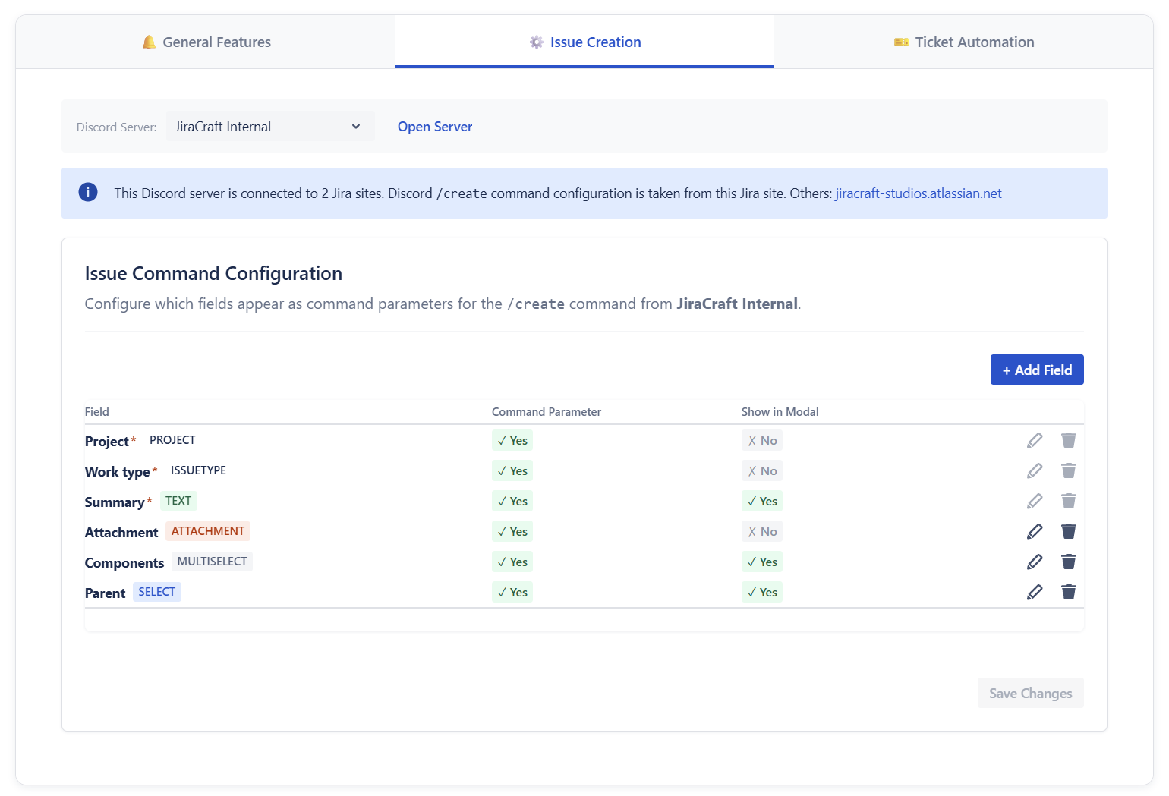
Task: Open the jiracraft-studios.atlassian.net link
Action: click(x=918, y=193)
